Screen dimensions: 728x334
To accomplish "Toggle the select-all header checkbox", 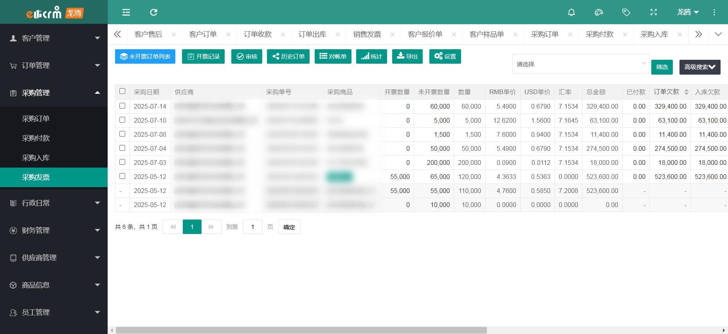I will click(123, 91).
